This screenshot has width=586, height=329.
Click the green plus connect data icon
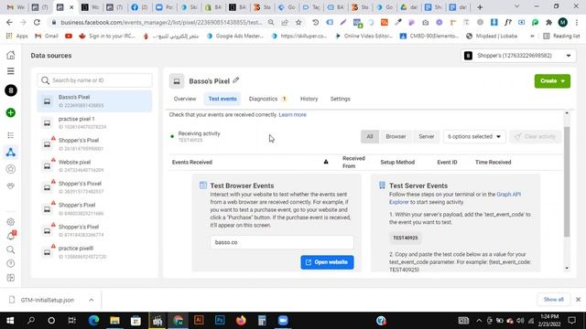pos(11,112)
